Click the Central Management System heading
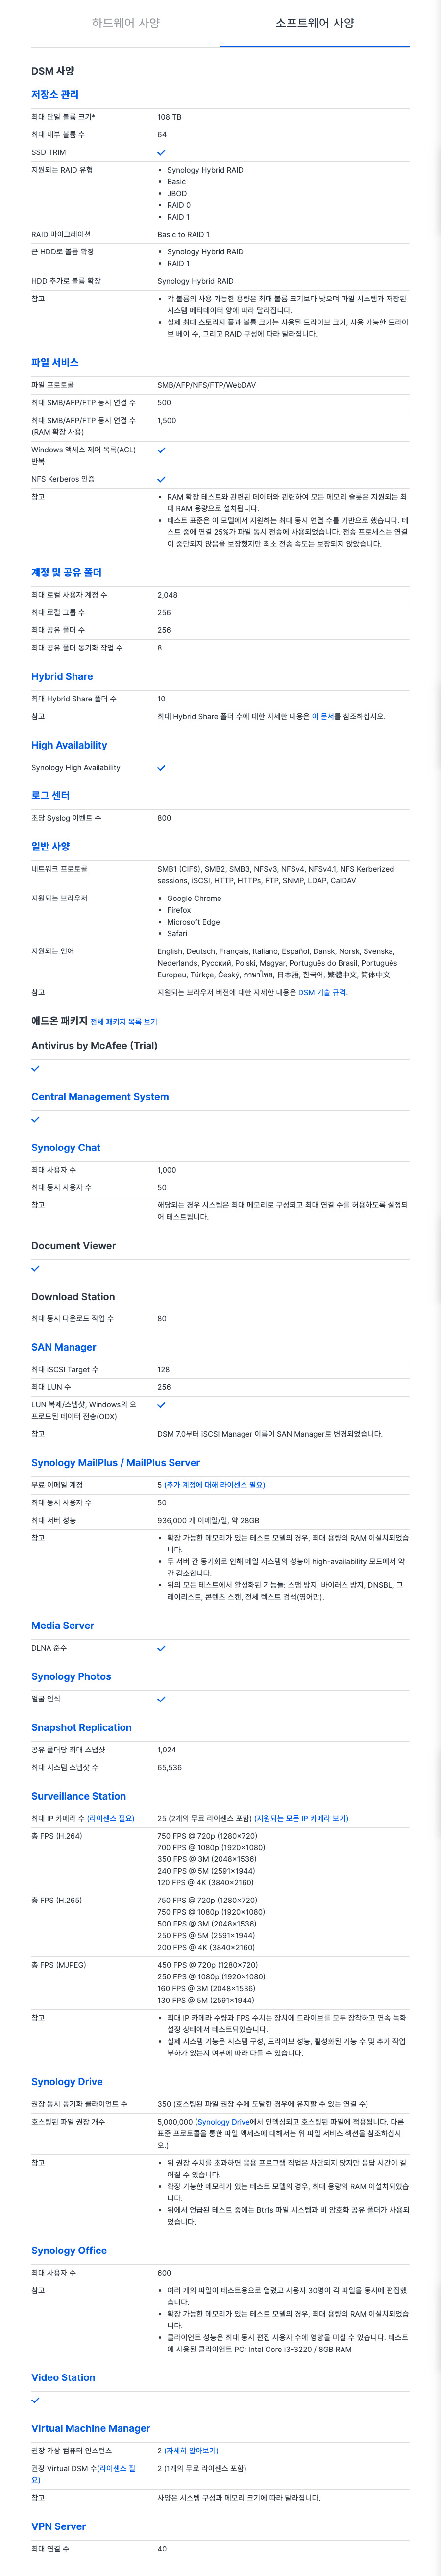Image resolution: width=441 pixels, height=2576 pixels. coord(100,1097)
